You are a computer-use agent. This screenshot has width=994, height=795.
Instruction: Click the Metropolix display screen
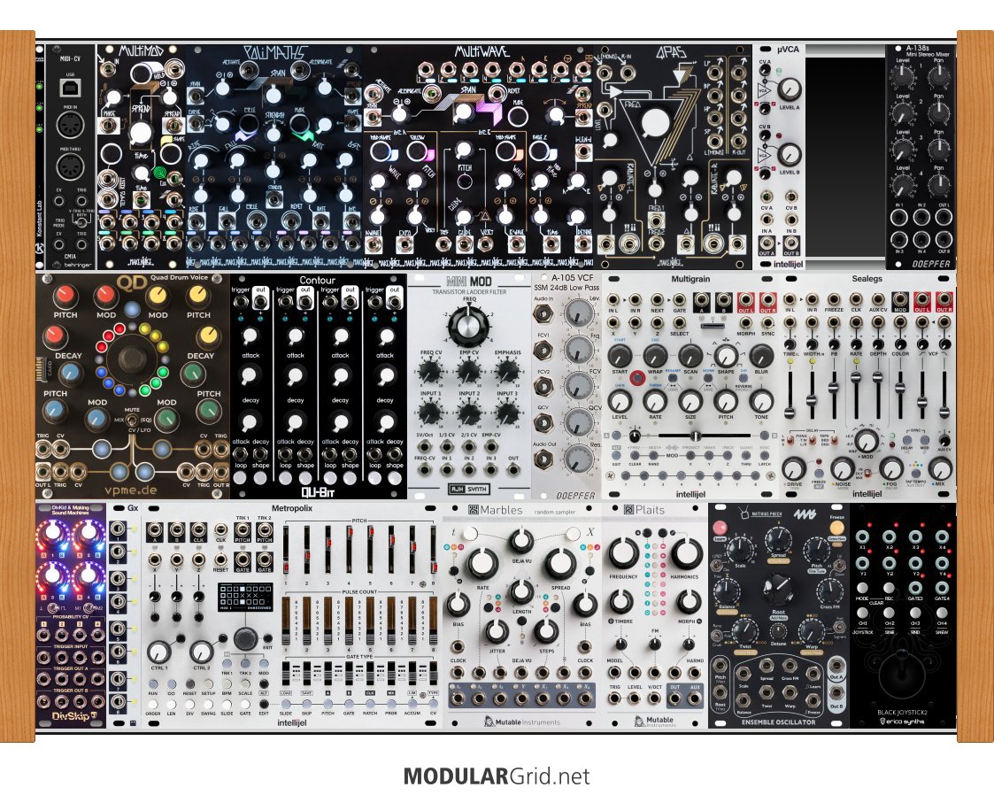coord(245,597)
